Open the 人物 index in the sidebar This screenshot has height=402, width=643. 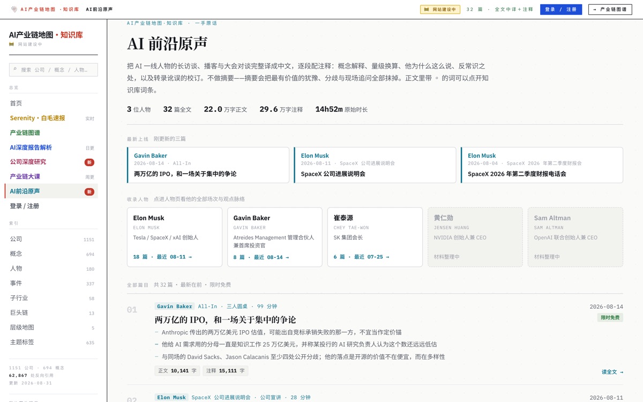coord(51,269)
